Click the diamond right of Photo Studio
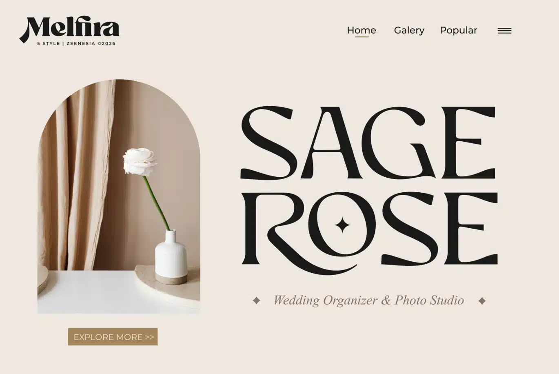559x374 pixels. (482, 301)
